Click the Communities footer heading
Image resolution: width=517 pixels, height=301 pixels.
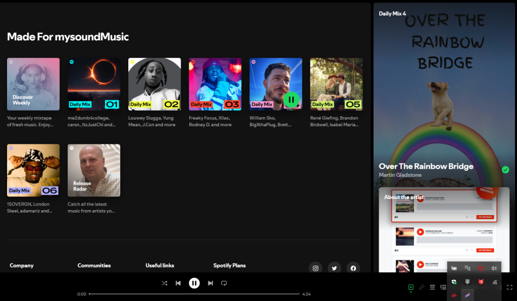point(94,265)
